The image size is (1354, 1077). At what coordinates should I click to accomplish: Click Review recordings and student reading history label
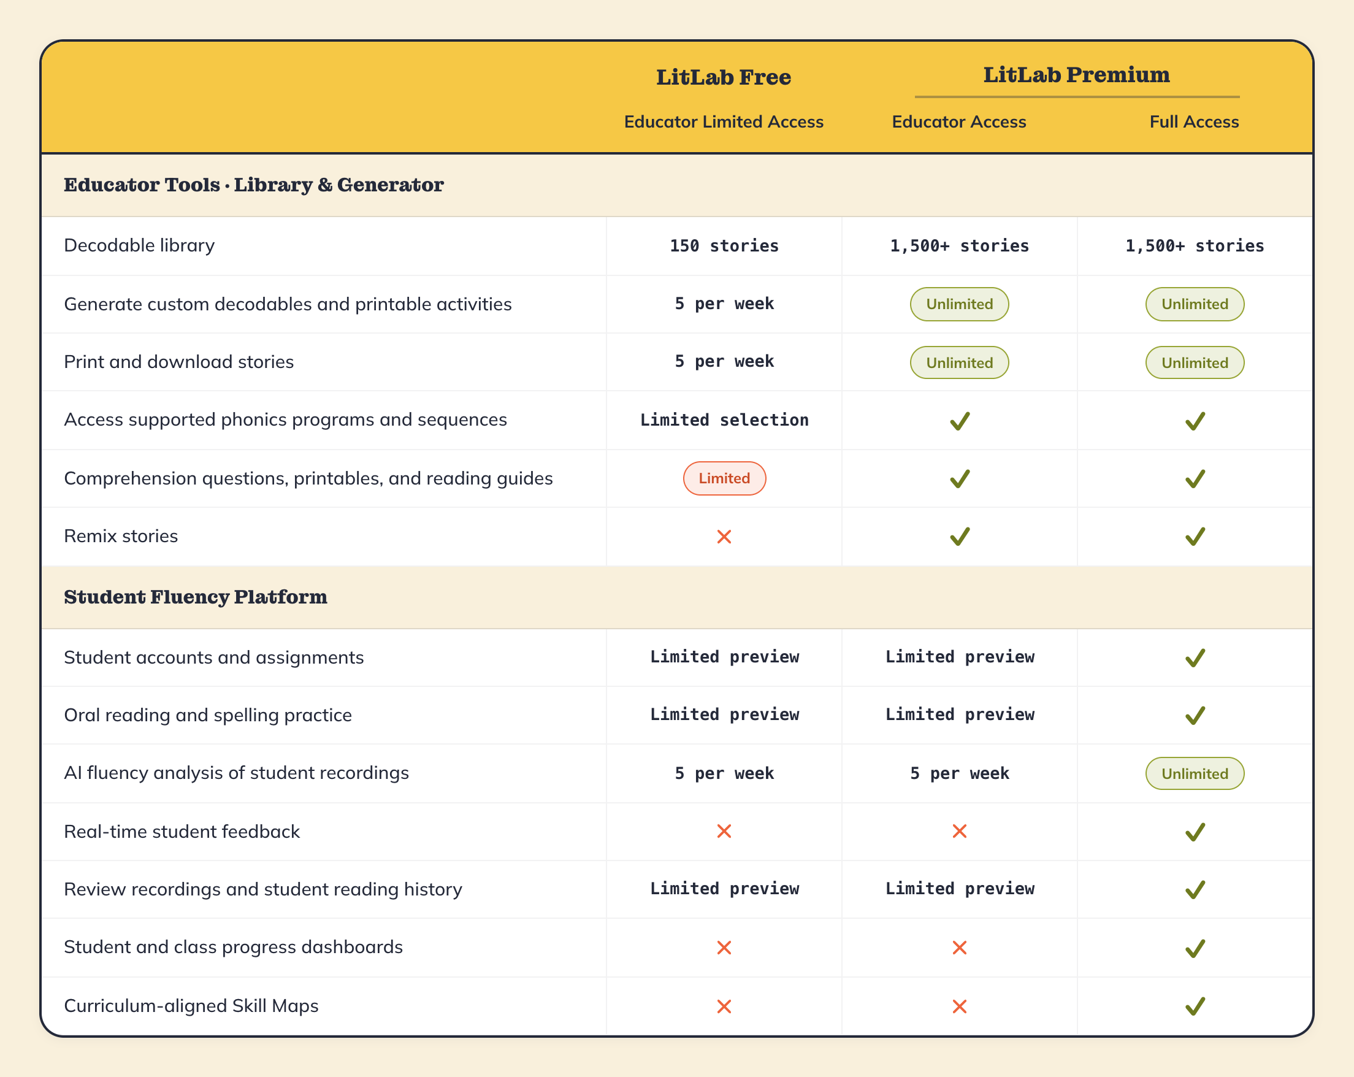263,890
